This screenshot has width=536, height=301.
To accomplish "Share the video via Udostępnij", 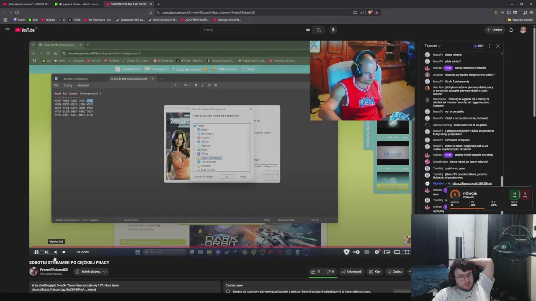I will [x=352, y=272].
